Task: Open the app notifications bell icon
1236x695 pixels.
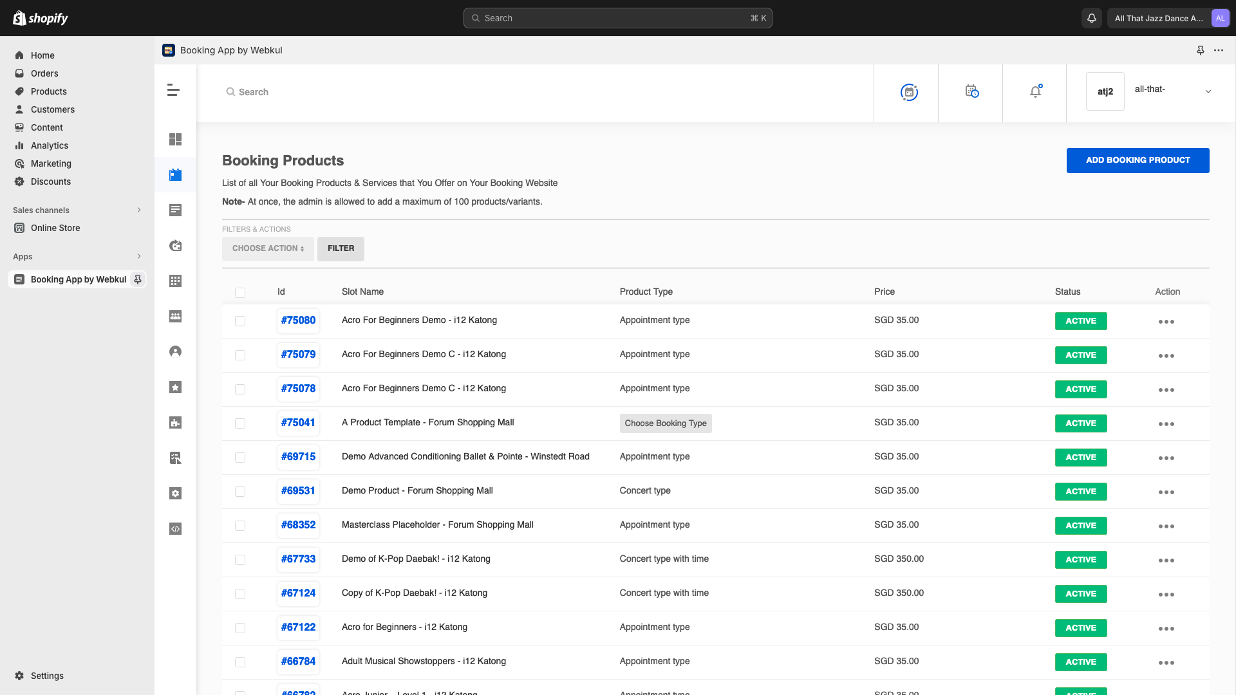Action: click(x=1035, y=91)
